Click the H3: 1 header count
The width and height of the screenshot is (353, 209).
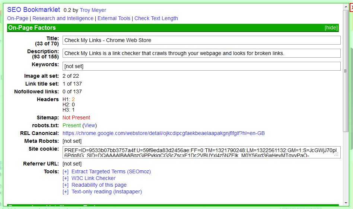click(69, 110)
